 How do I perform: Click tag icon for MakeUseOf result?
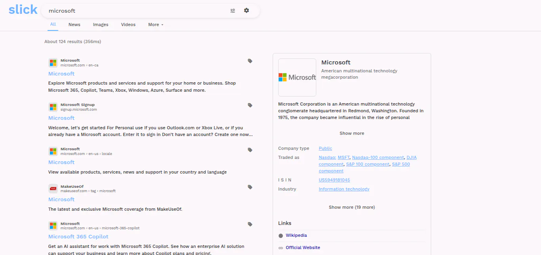click(x=250, y=187)
